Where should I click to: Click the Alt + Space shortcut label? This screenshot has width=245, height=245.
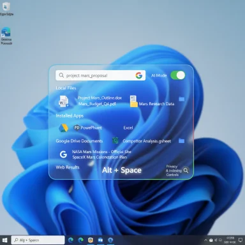[x=122, y=170]
